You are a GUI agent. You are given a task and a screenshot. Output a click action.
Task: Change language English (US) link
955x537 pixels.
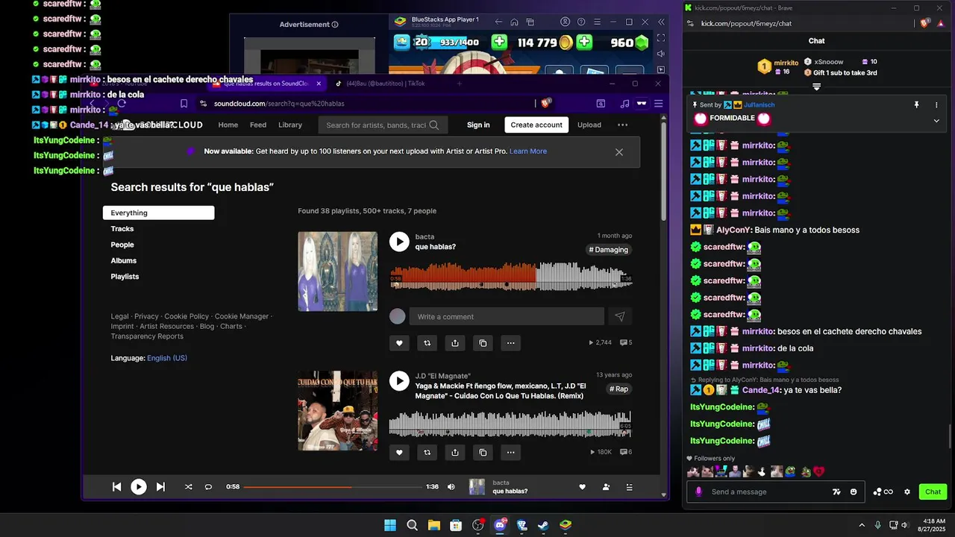coord(167,358)
